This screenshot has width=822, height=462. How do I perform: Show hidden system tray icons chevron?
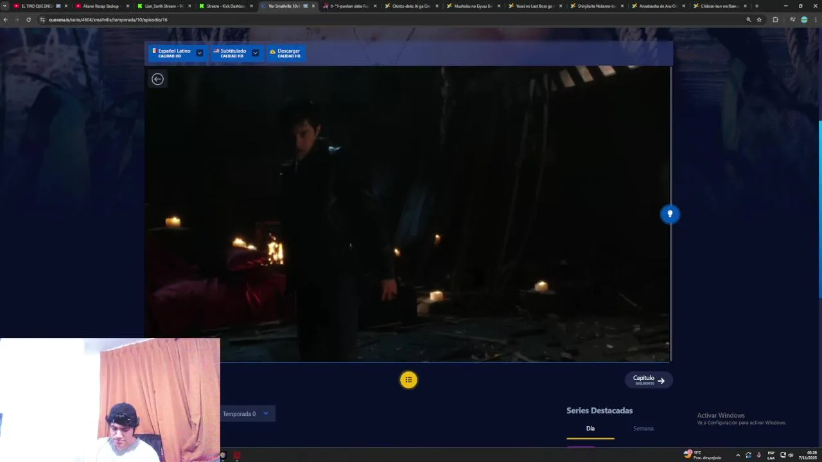point(737,455)
